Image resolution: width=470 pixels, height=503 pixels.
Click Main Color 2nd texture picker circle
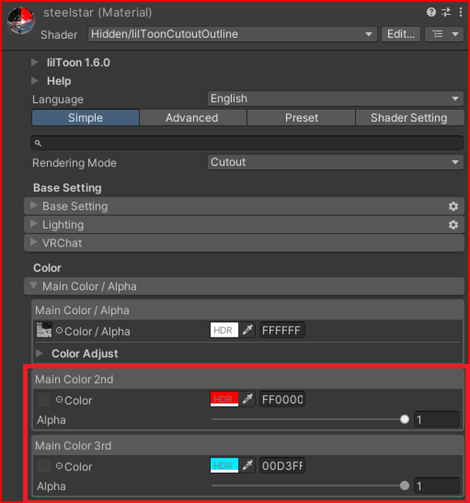coord(59,400)
